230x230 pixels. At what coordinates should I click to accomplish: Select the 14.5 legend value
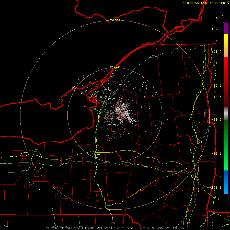click(x=217, y=97)
